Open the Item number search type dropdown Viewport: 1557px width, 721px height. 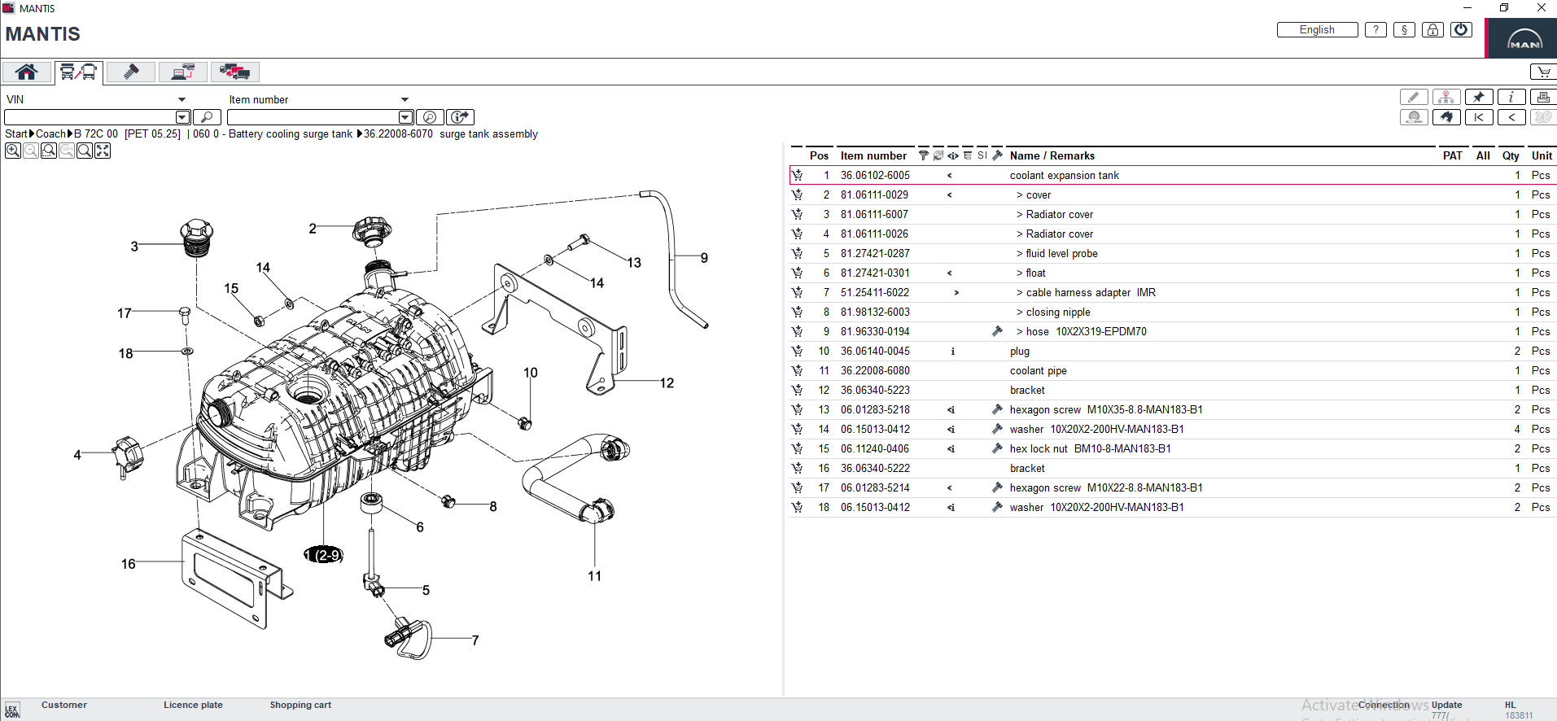[405, 99]
